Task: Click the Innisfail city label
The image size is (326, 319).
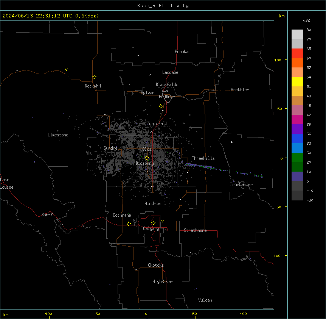Action: pos(157,124)
